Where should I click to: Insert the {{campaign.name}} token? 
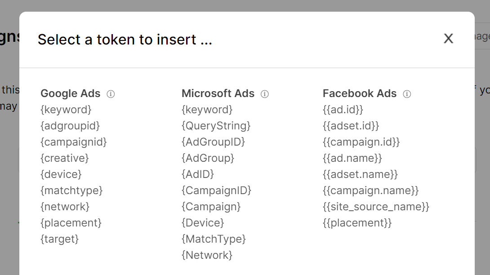pos(371,191)
